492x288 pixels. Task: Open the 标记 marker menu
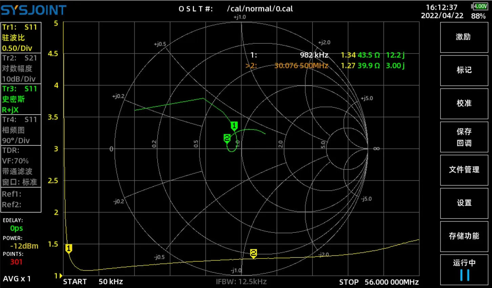(x=464, y=70)
